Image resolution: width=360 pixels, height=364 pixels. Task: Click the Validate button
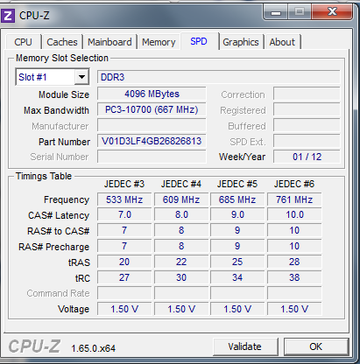click(244, 346)
